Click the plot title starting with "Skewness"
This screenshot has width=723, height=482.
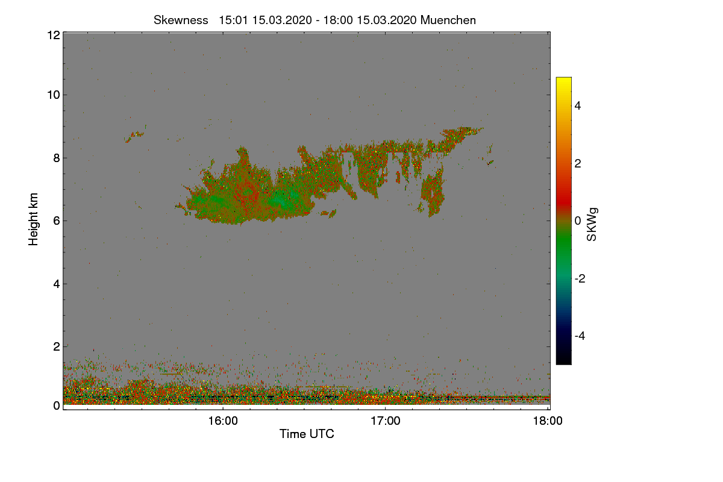click(315, 20)
